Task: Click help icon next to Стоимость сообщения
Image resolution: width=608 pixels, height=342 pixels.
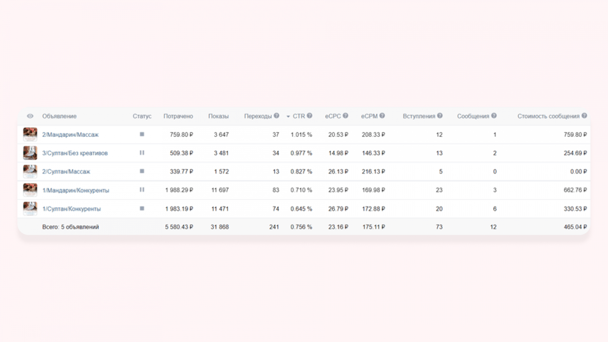Action: [x=584, y=116]
